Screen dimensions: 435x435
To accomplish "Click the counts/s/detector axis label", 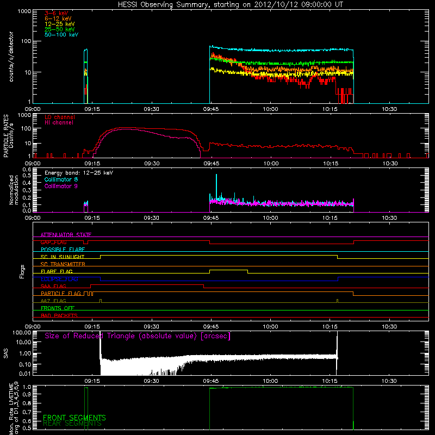I will (x=11, y=57).
